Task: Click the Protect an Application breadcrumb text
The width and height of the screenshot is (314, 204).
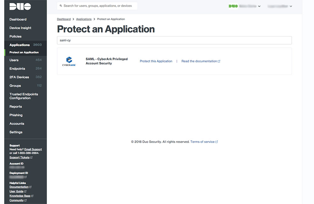Action: (111, 19)
